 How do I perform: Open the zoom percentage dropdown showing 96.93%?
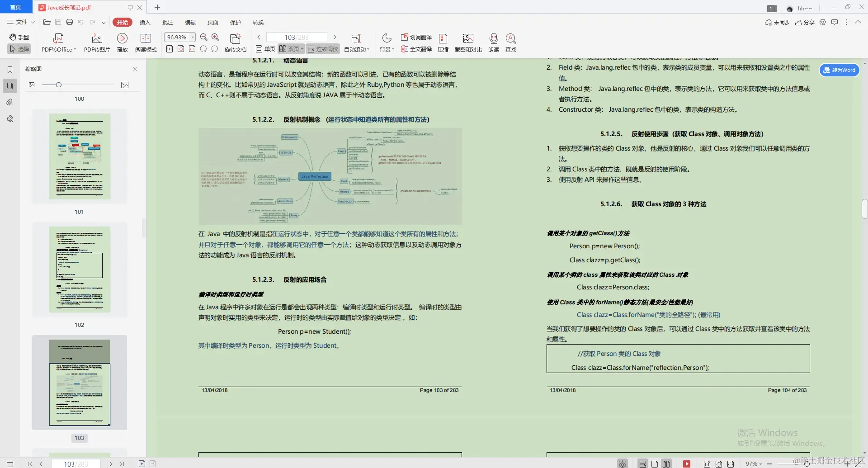click(x=192, y=37)
